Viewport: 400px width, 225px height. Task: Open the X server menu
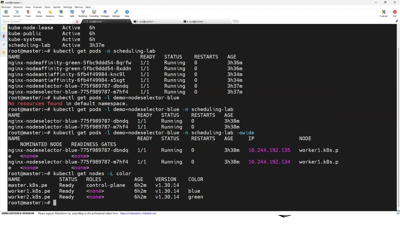(37, 7)
